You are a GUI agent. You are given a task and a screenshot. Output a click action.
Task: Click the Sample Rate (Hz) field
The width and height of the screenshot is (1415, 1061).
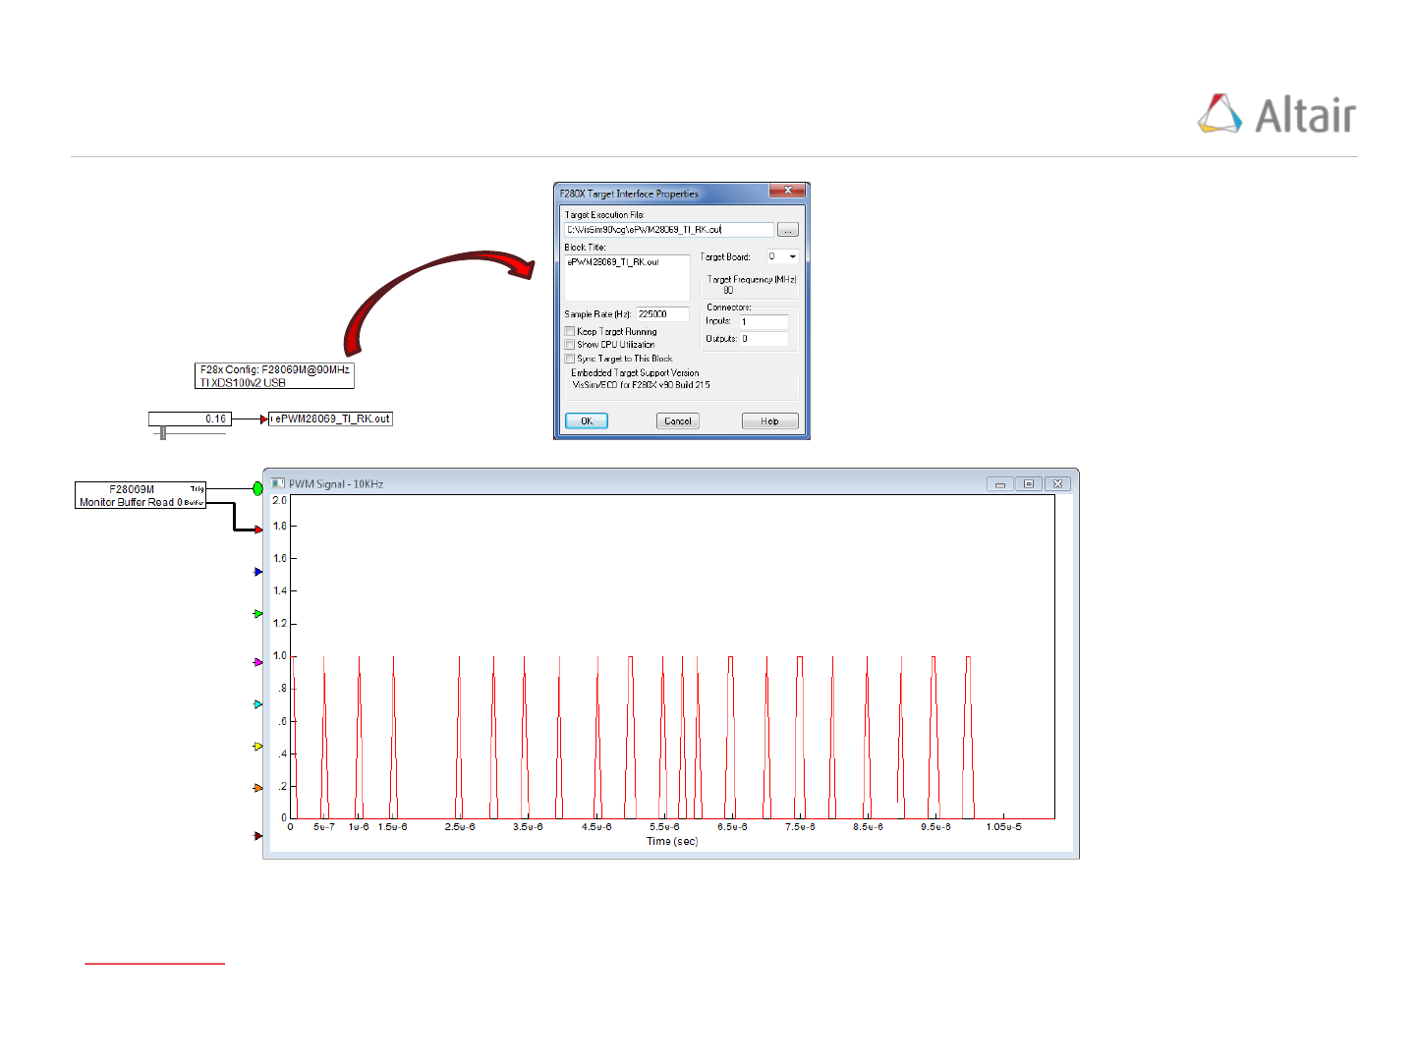point(662,314)
